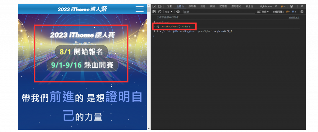Activate the inspect element picker icon
The image size is (318, 132).
pos(154,6)
